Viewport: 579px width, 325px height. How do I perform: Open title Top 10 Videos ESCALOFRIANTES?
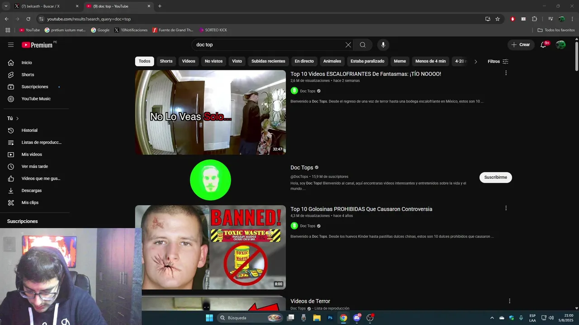click(x=365, y=74)
